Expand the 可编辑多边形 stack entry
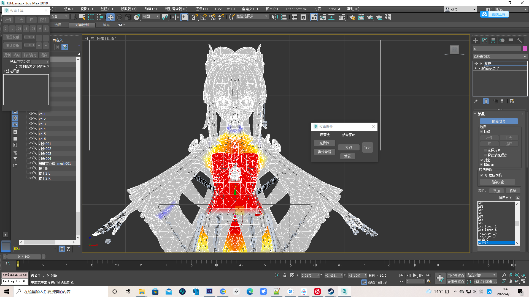This screenshot has width=529, height=297. 476,68
